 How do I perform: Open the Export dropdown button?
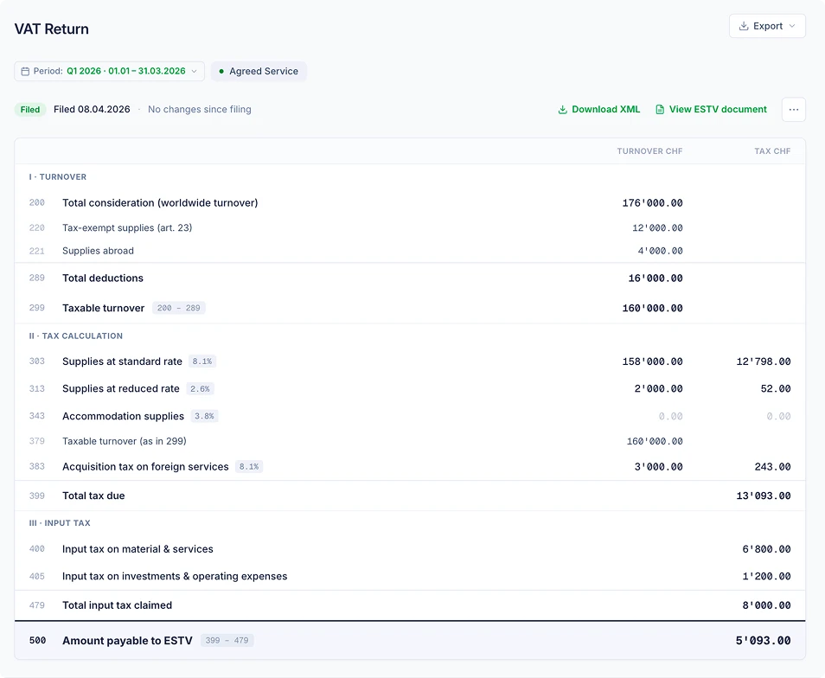coord(767,26)
